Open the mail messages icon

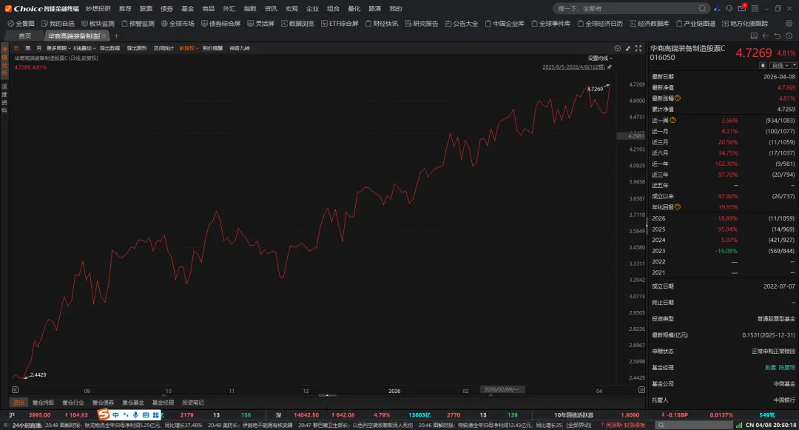[742, 8]
